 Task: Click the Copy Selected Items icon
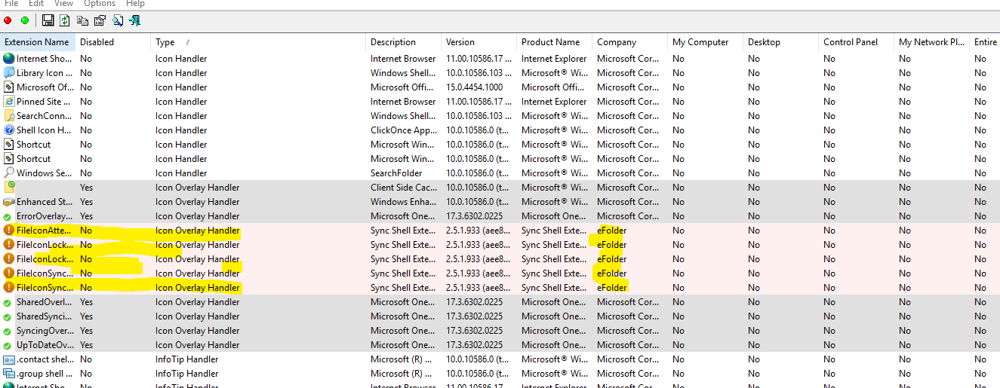[x=82, y=20]
